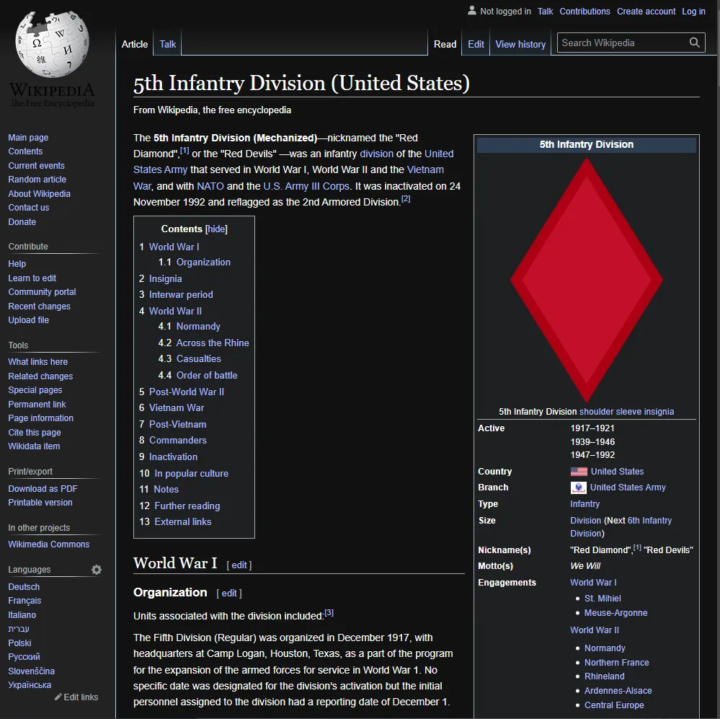Go to Main page in sidebar
This screenshot has width=720, height=719.
point(28,137)
